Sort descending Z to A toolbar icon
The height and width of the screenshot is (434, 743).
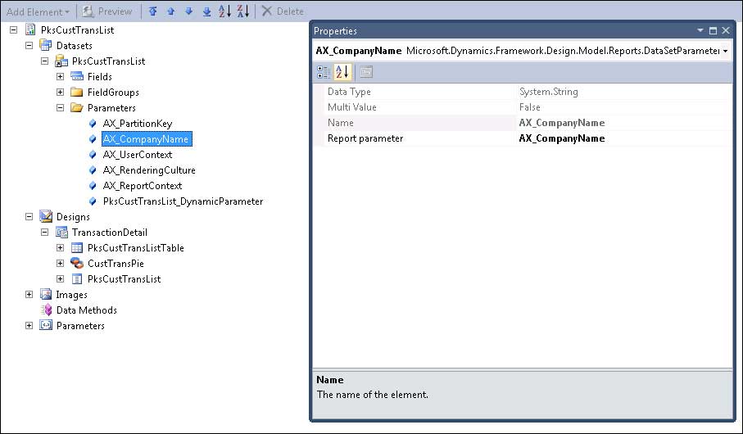[x=243, y=11]
